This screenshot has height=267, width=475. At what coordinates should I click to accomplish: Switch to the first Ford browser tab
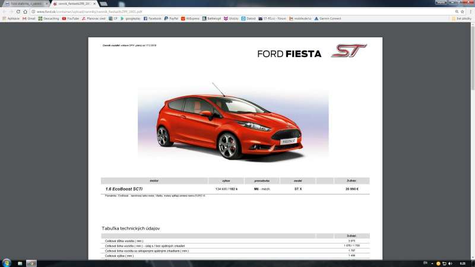point(27,4)
